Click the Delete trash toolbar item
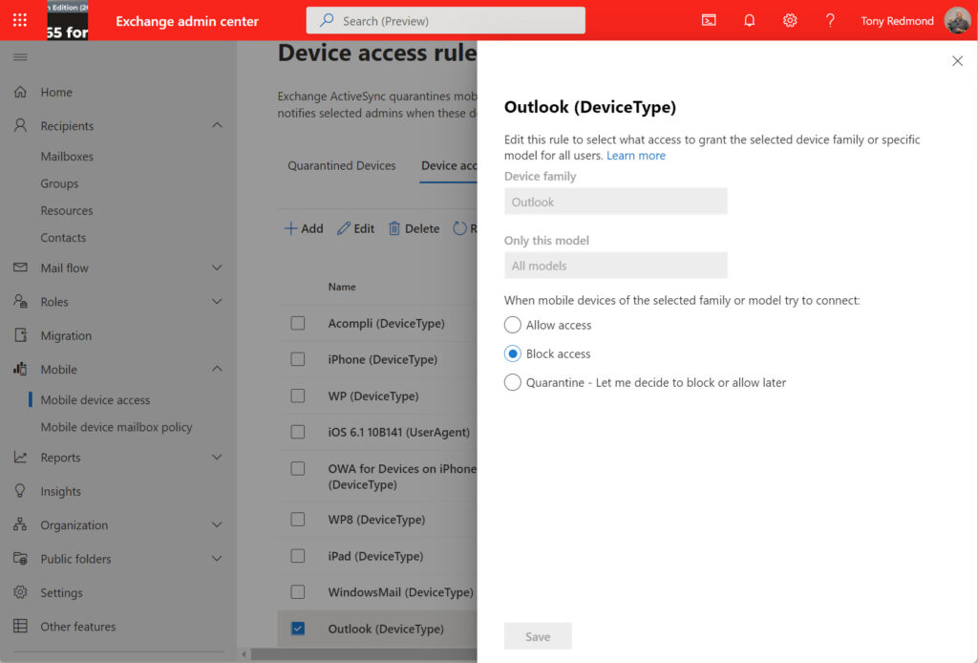 point(415,228)
